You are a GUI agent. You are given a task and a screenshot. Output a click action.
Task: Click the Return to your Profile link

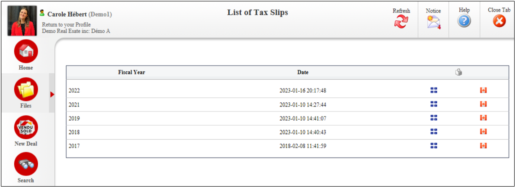66,24
